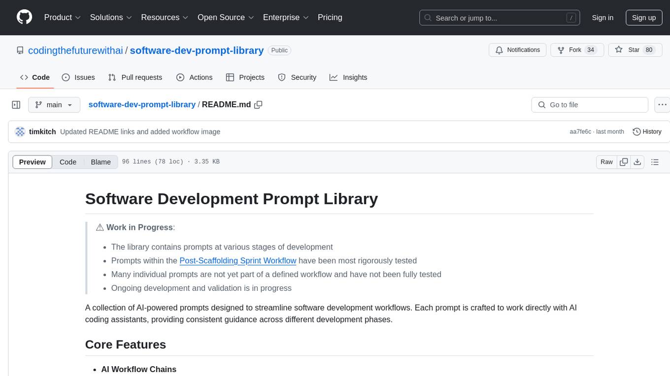Switch to the Pull requests tab

click(135, 77)
